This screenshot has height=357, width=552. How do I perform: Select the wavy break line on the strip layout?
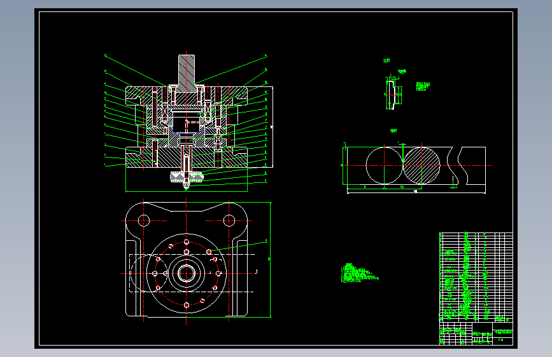(x=457, y=166)
